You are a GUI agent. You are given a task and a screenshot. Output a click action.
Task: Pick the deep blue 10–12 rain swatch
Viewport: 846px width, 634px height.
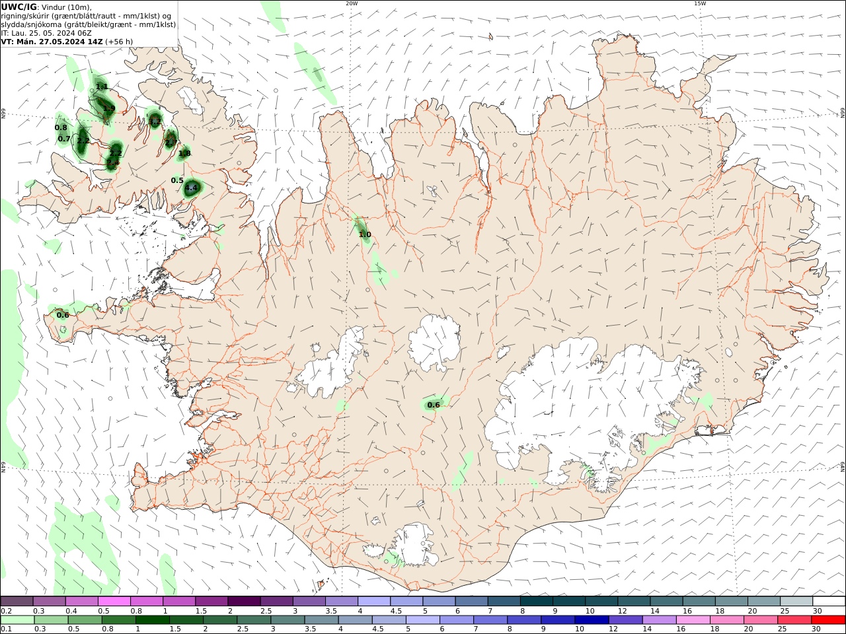(x=592, y=619)
